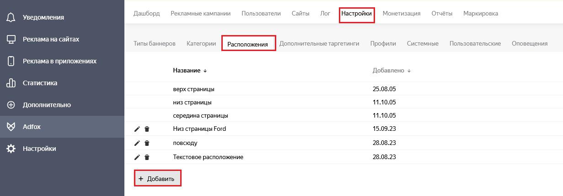
Task: Delete the повсюду placement
Action: pyautogui.click(x=147, y=143)
